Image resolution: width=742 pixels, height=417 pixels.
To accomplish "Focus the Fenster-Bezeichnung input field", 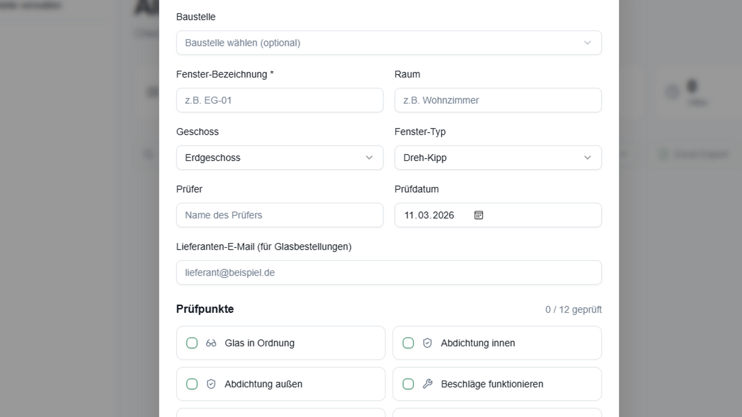I will pyautogui.click(x=279, y=100).
